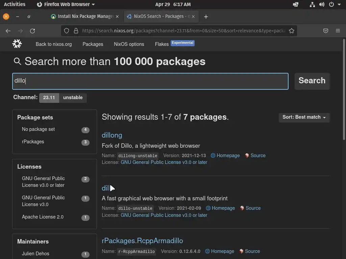Open a new tab with plus icon
Screen dimensions: 346x259
(x=206, y=17)
